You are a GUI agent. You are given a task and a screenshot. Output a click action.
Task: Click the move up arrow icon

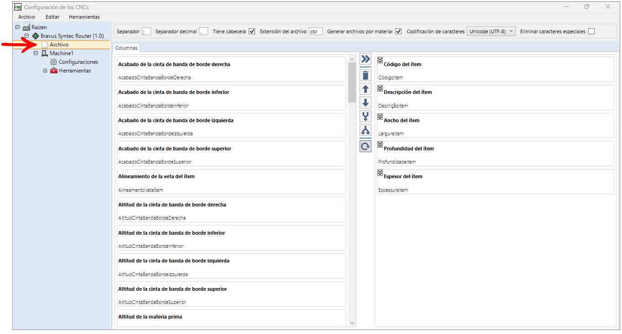pyautogui.click(x=365, y=89)
